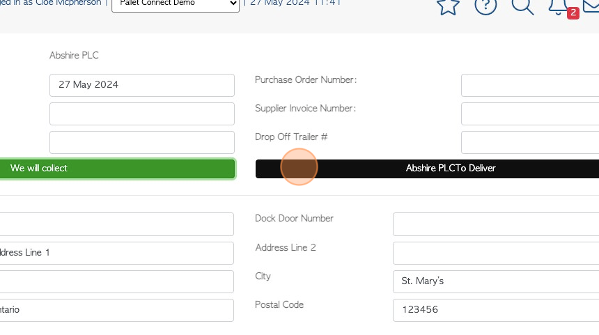Click the star favorites icon
Screen dimensions: 599x335
(x=448, y=6)
